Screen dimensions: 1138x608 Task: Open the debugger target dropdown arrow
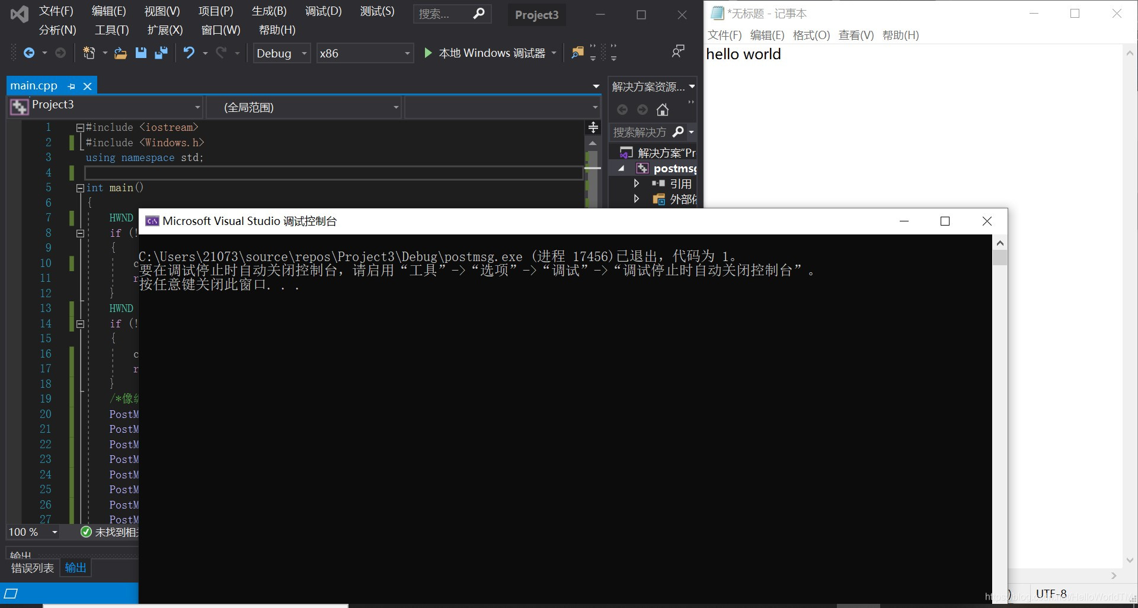point(554,53)
